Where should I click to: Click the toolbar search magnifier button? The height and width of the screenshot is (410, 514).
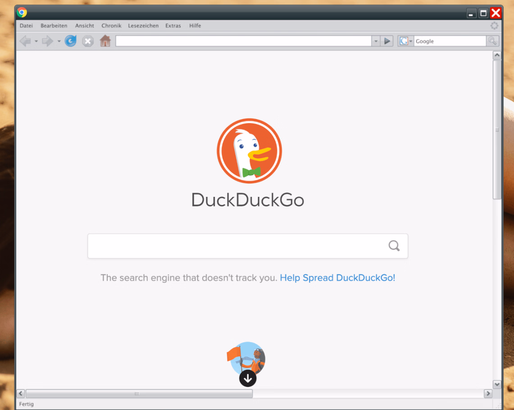(492, 41)
